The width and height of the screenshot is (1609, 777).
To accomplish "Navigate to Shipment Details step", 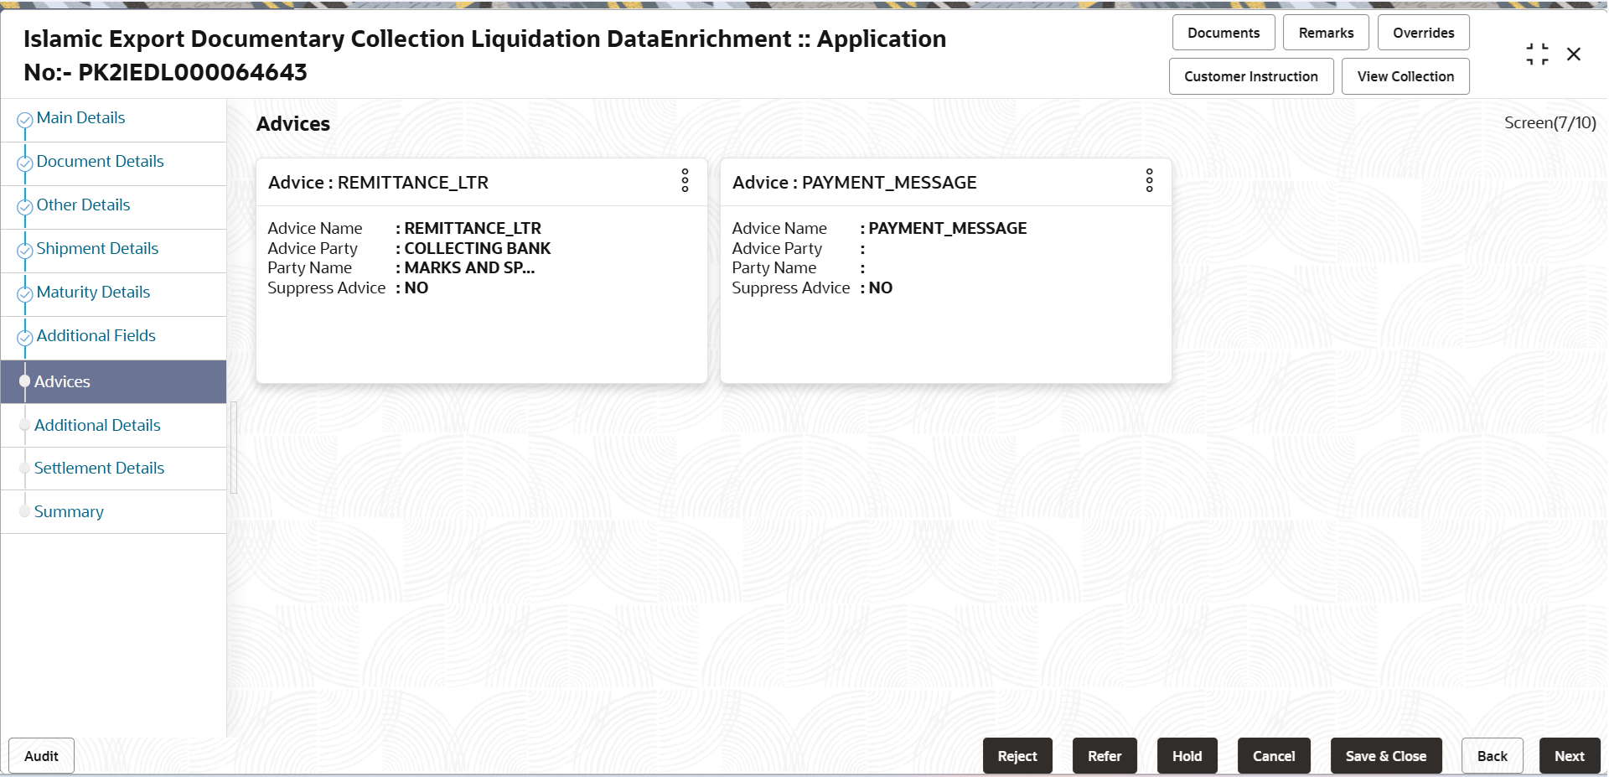I will 97,249.
